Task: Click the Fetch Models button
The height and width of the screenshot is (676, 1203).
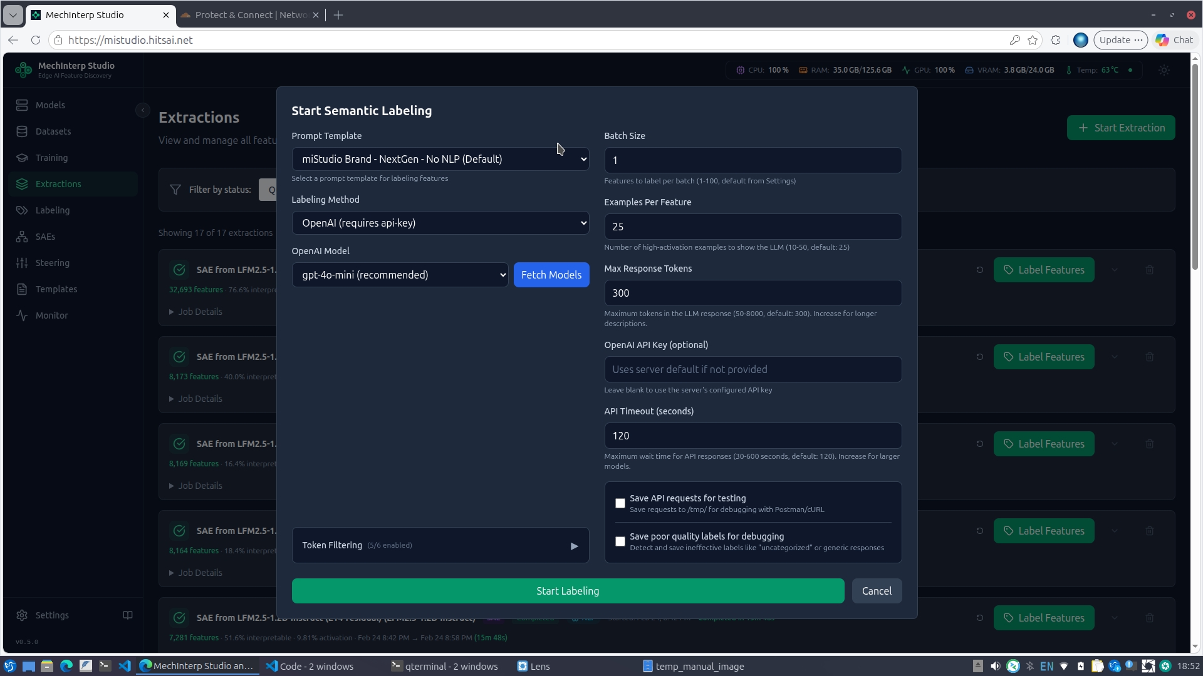Action: 551,275
